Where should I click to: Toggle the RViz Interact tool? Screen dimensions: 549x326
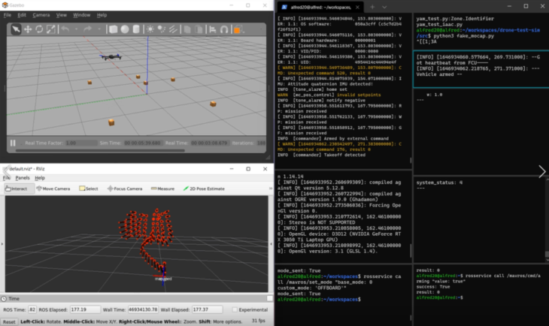17,189
